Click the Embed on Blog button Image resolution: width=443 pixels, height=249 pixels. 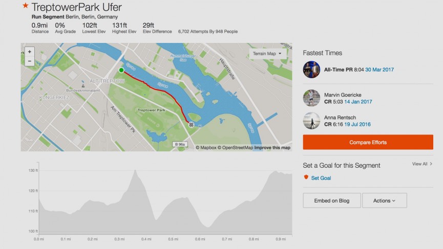tap(332, 201)
